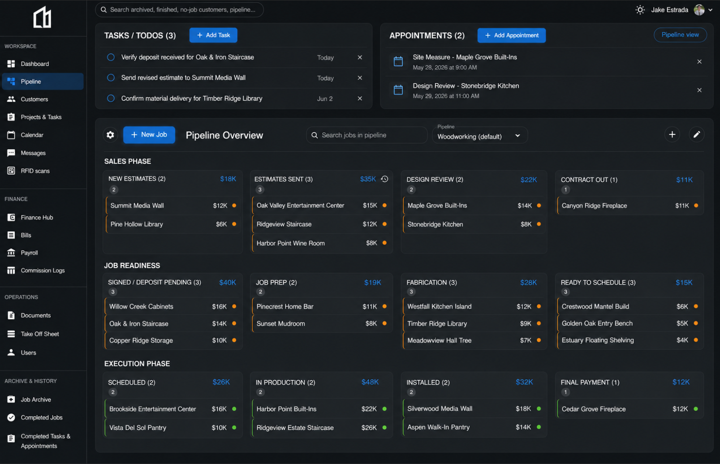Image resolution: width=720 pixels, height=464 pixels.
Task: Click Completed Tasks & Appointments icon
Action: click(x=11, y=438)
